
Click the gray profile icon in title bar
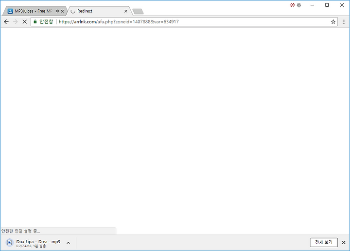299,5
